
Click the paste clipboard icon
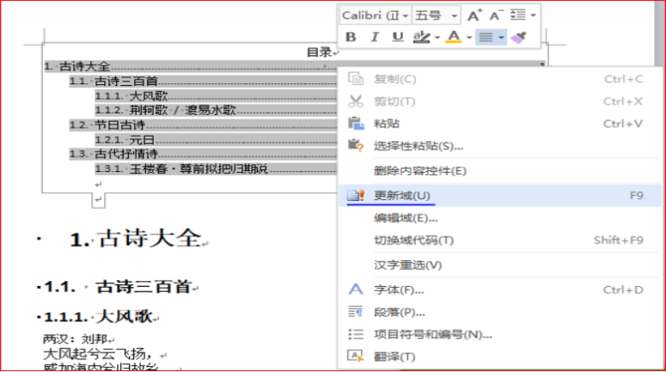coord(356,124)
